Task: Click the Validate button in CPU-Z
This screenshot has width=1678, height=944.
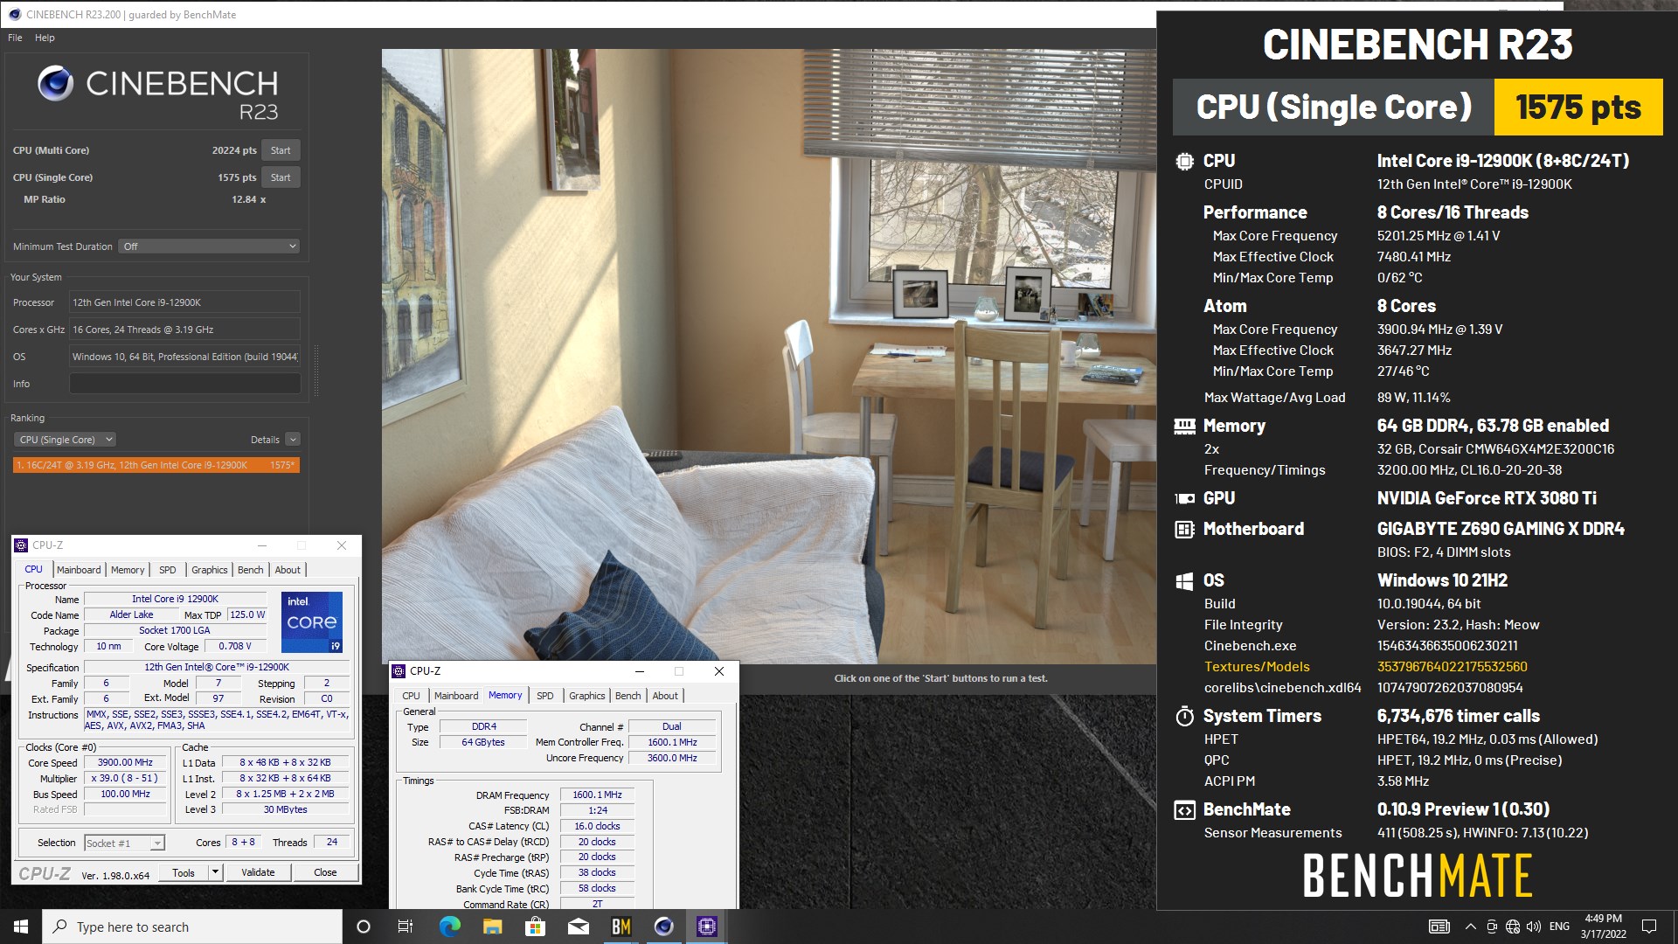Action: [258, 872]
